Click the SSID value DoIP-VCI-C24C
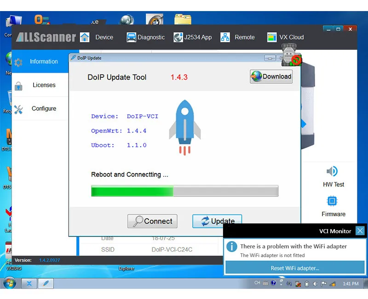Image resolution: width=368 pixels, height=299 pixels. 172,249
